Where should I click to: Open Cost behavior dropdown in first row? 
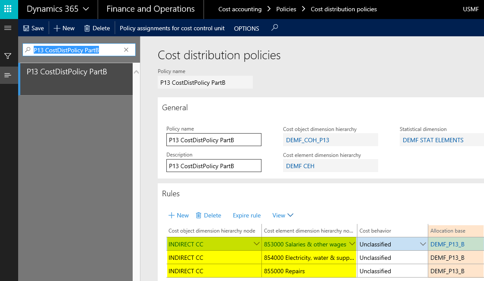click(x=423, y=244)
